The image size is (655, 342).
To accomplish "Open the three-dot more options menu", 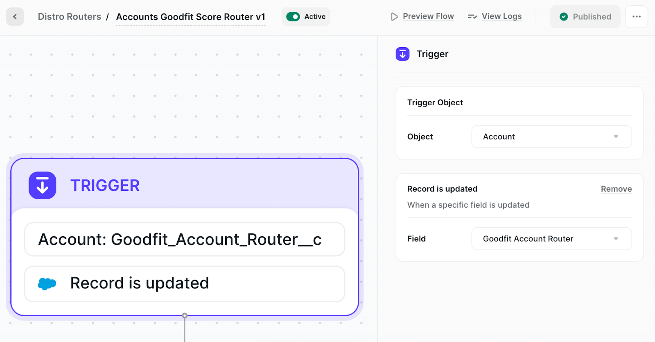I will tap(637, 17).
